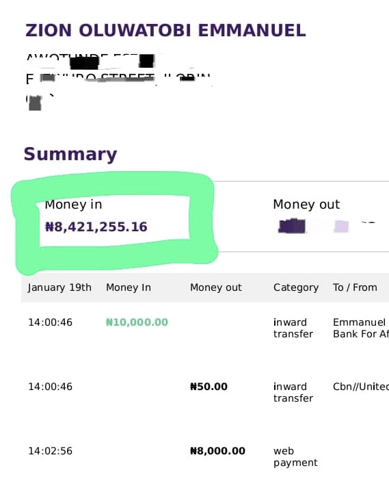The height and width of the screenshot is (492, 389).
Task: Click the Money in summary label
Action: (x=73, y=205)
